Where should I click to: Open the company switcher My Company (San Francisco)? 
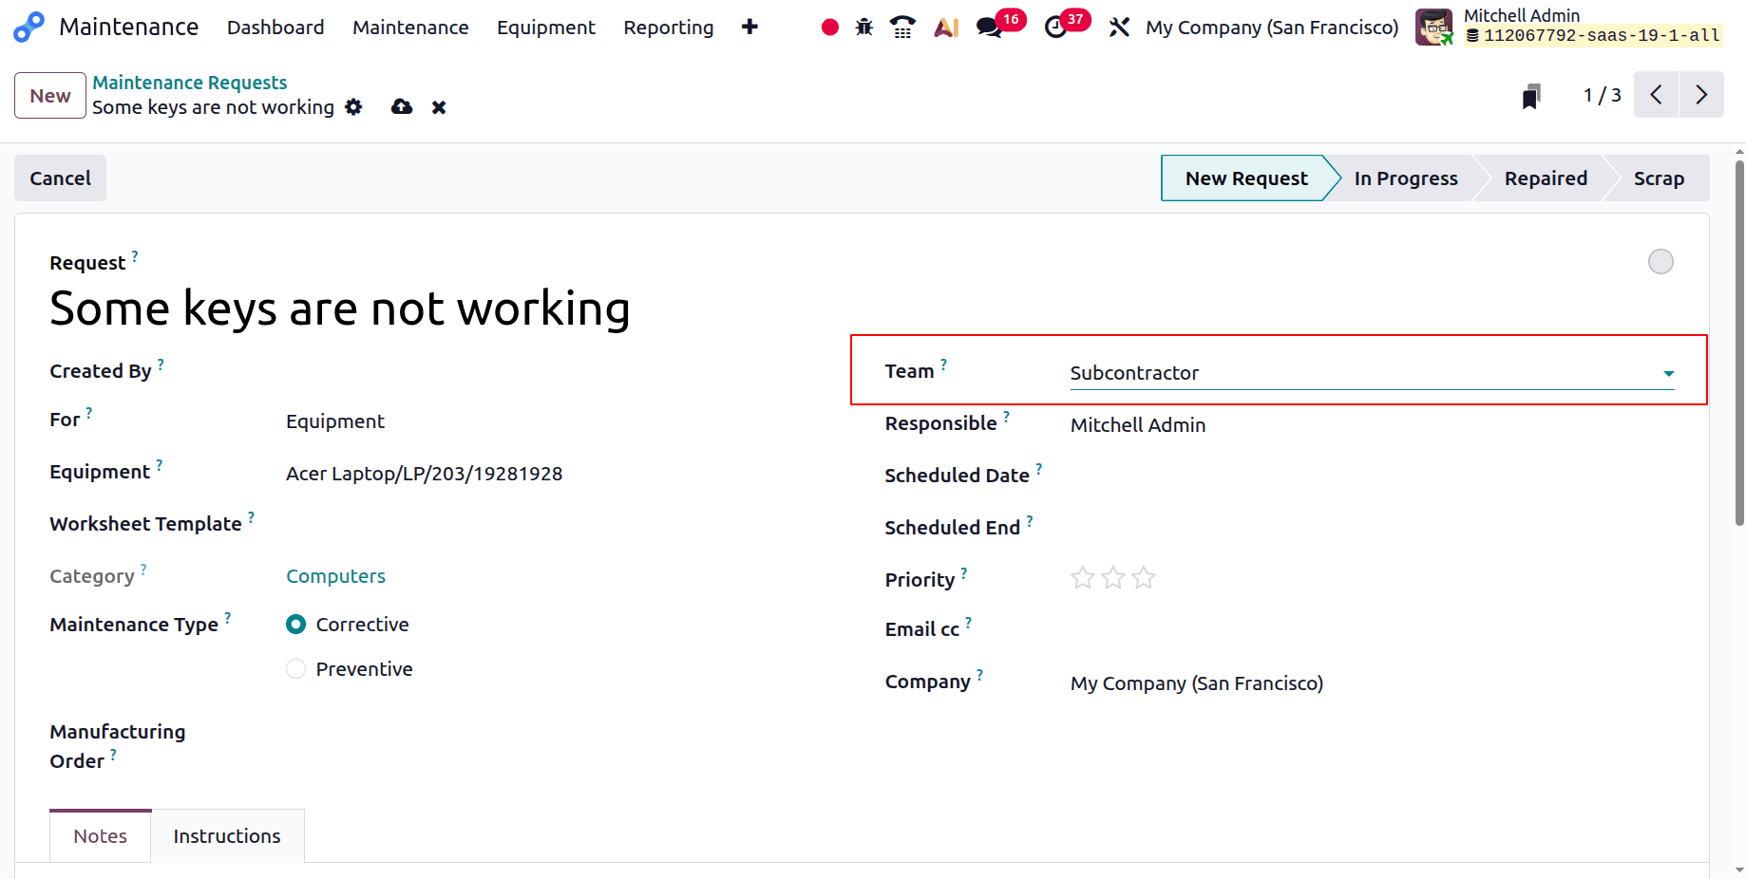click(x=1272, y=28)
